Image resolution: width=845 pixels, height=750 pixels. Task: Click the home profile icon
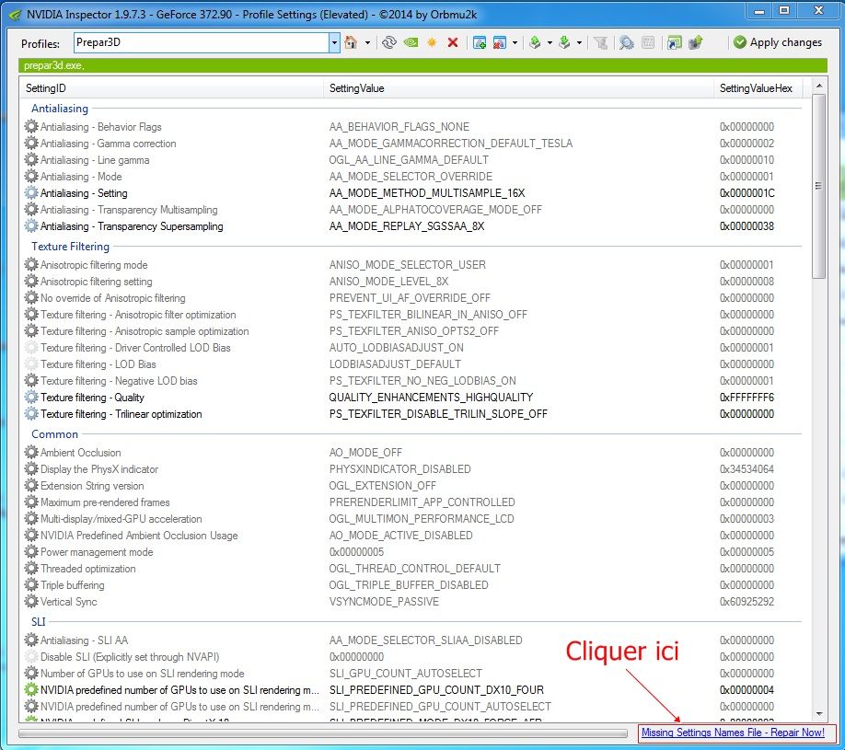point(351,42)
